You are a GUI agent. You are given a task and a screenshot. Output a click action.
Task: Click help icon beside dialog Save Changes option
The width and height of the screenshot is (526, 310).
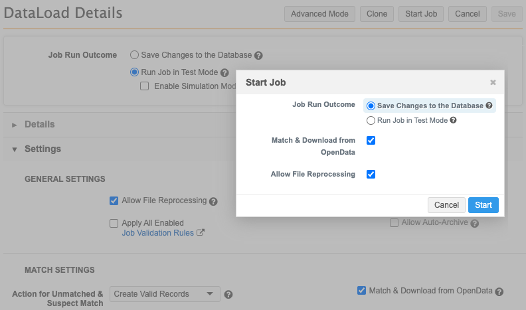coord(489,106)
